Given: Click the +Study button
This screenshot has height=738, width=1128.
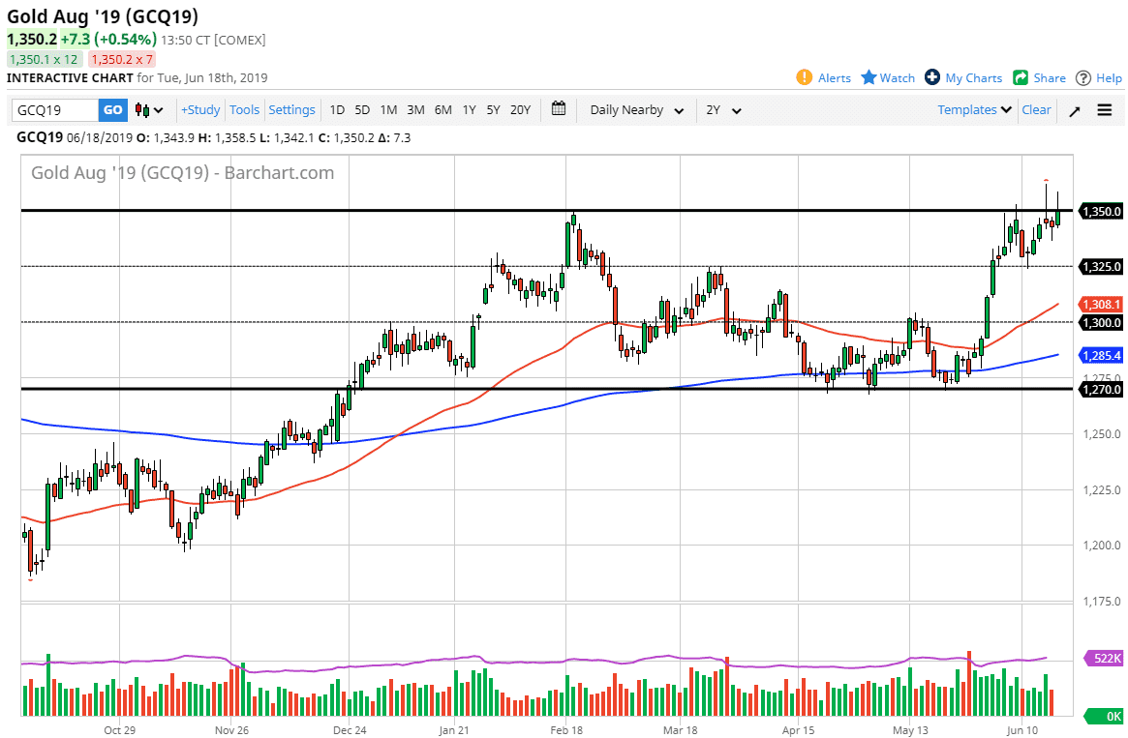Looking at the screenshot, I should tap(200, 110).
